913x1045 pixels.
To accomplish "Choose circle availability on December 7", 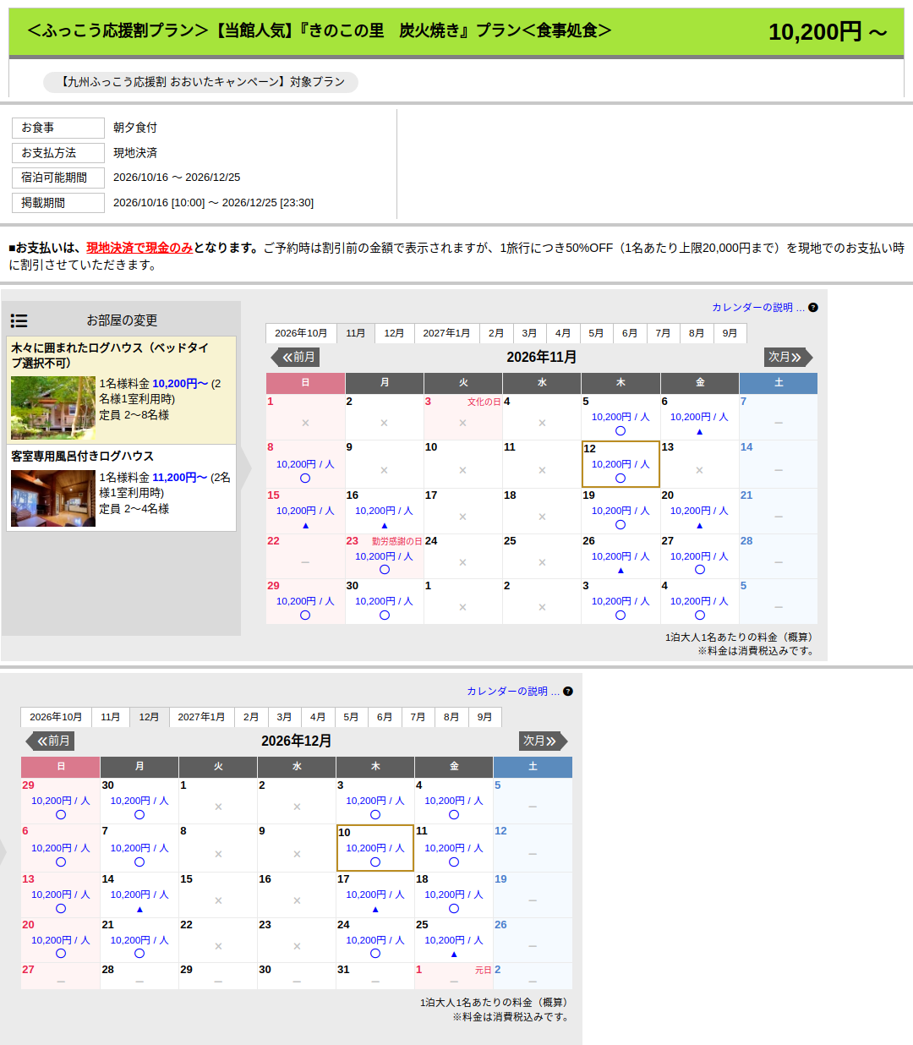I will click(139, 862).
